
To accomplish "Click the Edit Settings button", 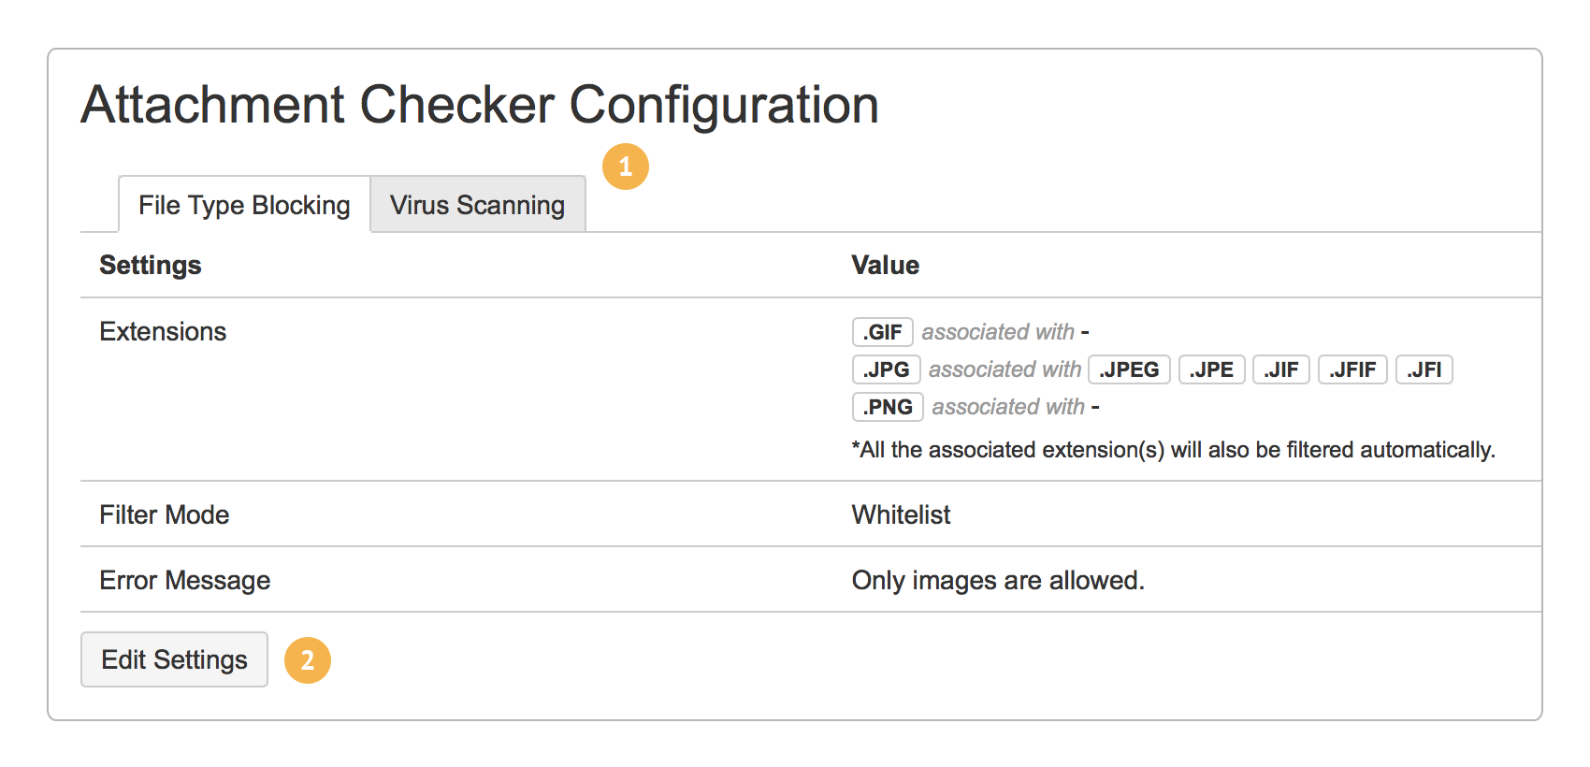I will coord(174,659).
